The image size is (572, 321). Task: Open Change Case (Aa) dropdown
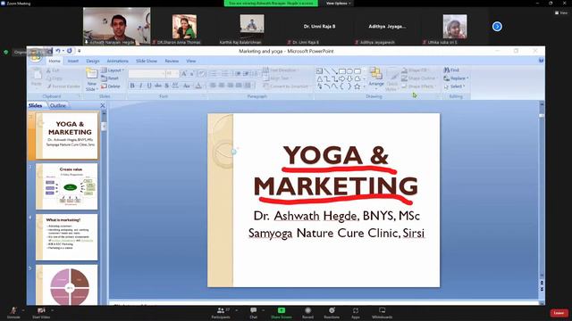click(187, 86)
